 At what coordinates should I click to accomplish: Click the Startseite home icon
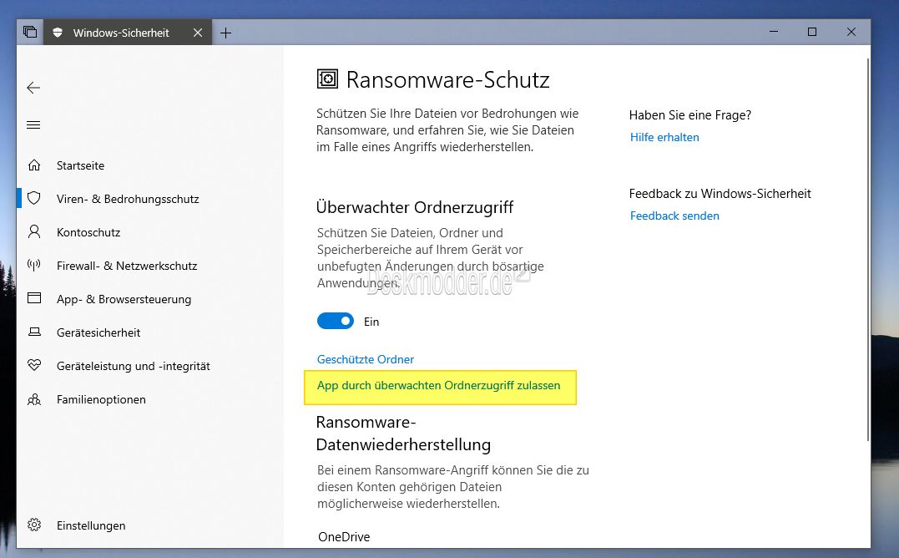click(x=34, y=165)
